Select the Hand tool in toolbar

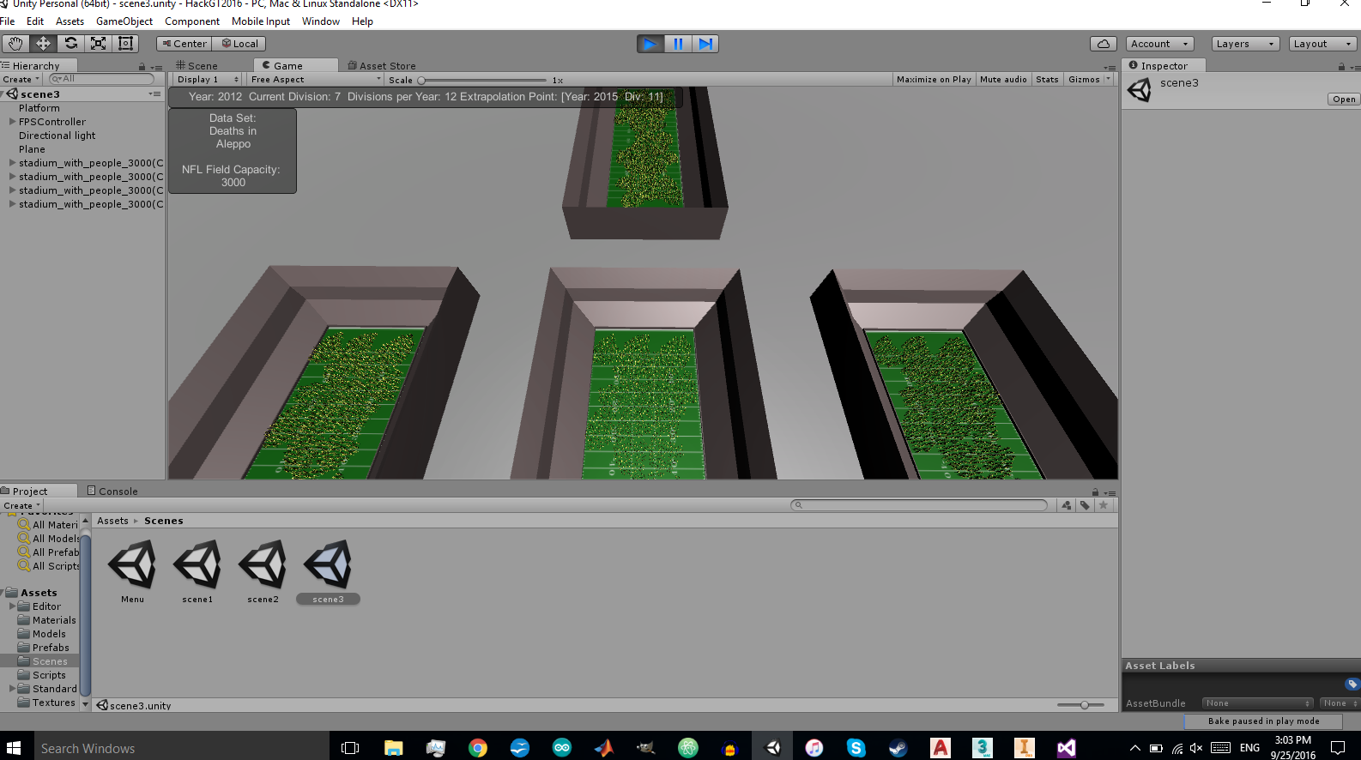pos(15,44)
